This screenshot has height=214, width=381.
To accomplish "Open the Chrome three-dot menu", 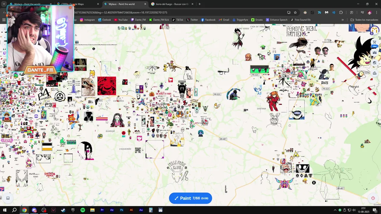I will pos(377,12).
